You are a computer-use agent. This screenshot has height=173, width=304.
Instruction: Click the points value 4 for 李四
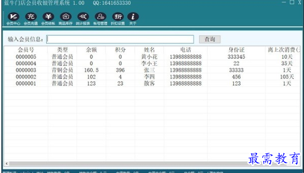(x=120, y=77)
